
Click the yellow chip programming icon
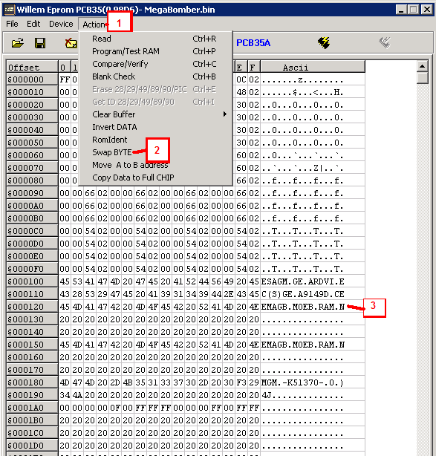[x=324, y=43]
